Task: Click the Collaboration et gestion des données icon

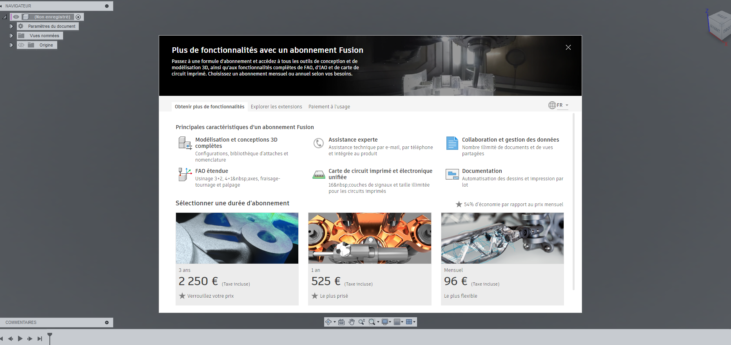Action: click(452, 143)
